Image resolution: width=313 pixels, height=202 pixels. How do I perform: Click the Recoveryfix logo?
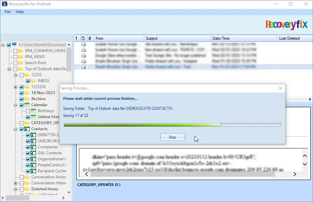click(x=286, y=25)
